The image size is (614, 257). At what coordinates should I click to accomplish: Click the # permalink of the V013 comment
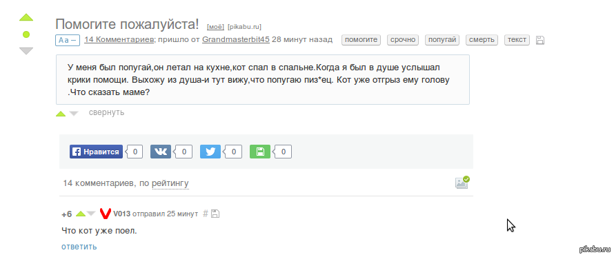tap(205, 214)
